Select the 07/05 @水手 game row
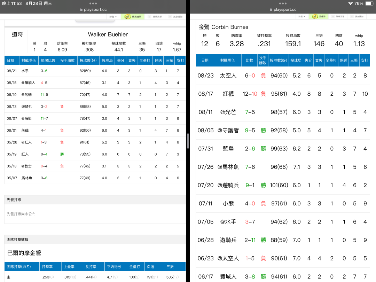 click(x=283, y=222)
